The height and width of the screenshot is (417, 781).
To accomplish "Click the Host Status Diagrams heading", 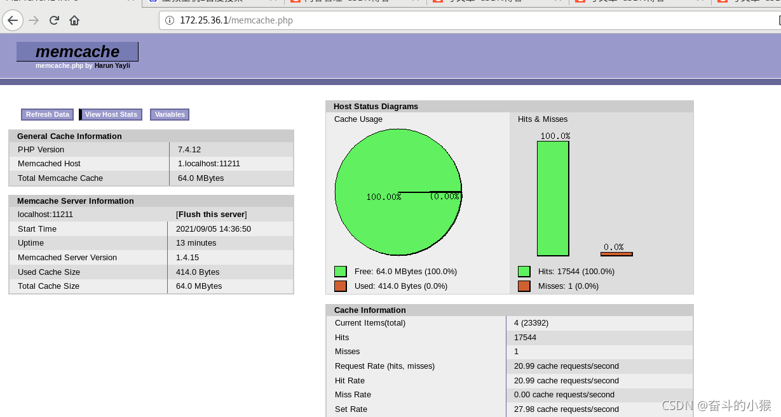I will tap(376, 107).
